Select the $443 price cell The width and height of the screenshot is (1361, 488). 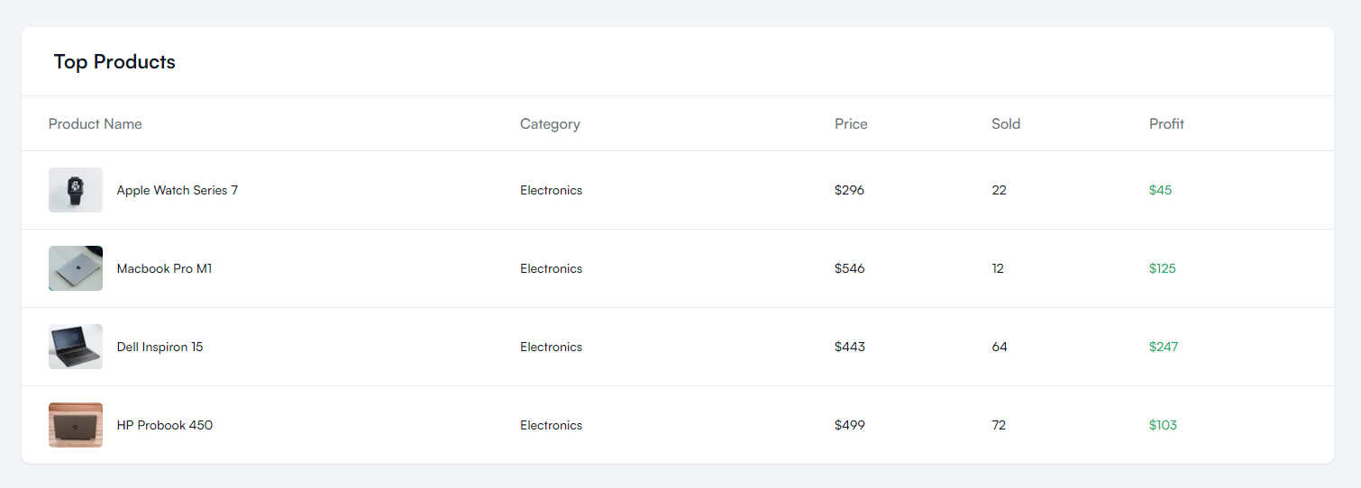[x=849, y=347]
